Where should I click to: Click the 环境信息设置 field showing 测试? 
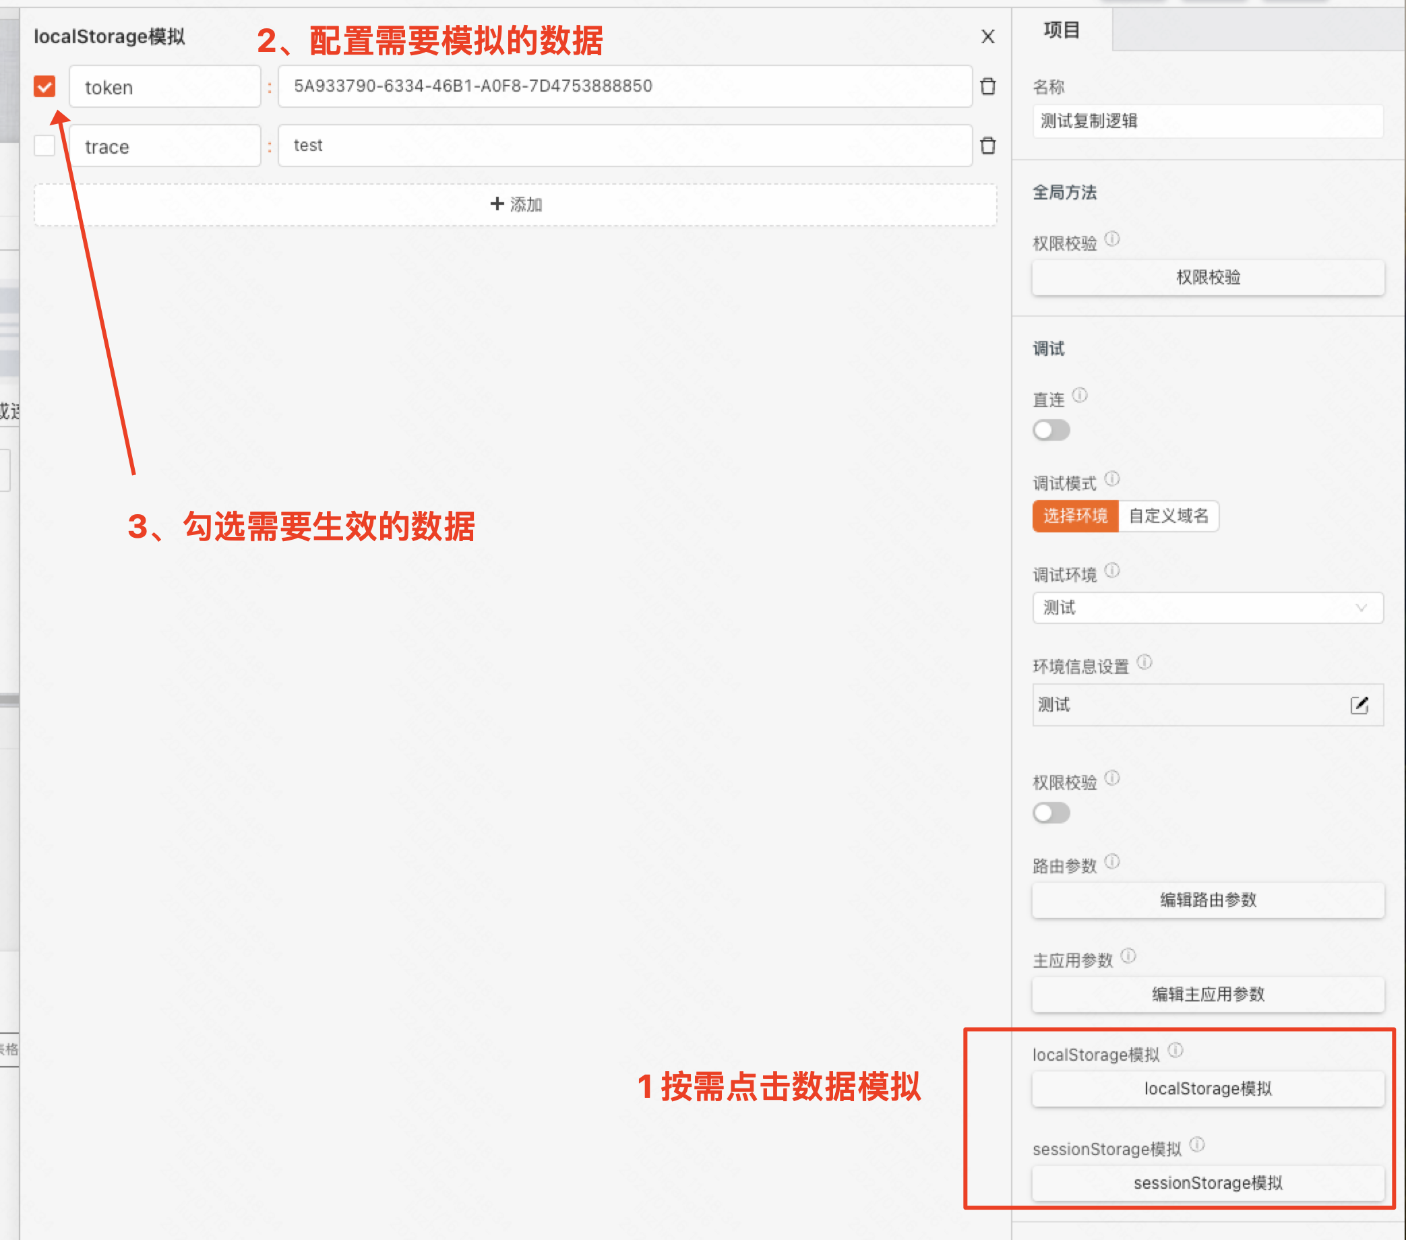point(1208,705)
